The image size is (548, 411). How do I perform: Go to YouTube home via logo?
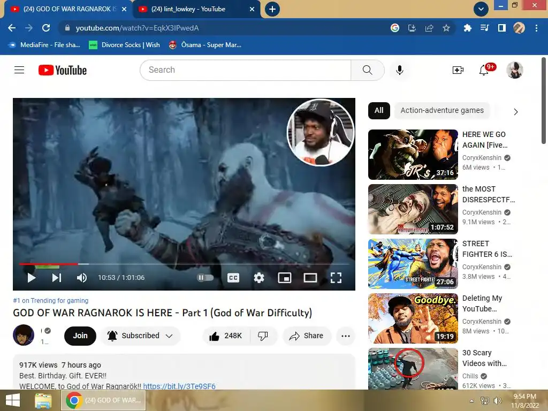(x=63, y=70)
